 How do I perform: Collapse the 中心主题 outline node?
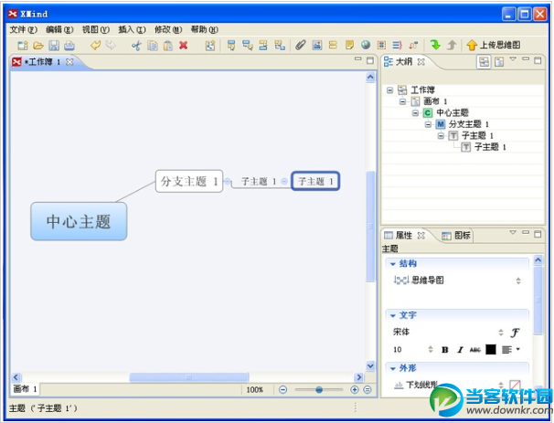click(415, 113)
